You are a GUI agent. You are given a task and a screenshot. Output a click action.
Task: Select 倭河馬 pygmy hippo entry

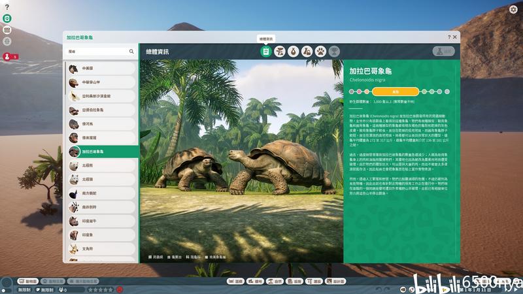point(102,124)
